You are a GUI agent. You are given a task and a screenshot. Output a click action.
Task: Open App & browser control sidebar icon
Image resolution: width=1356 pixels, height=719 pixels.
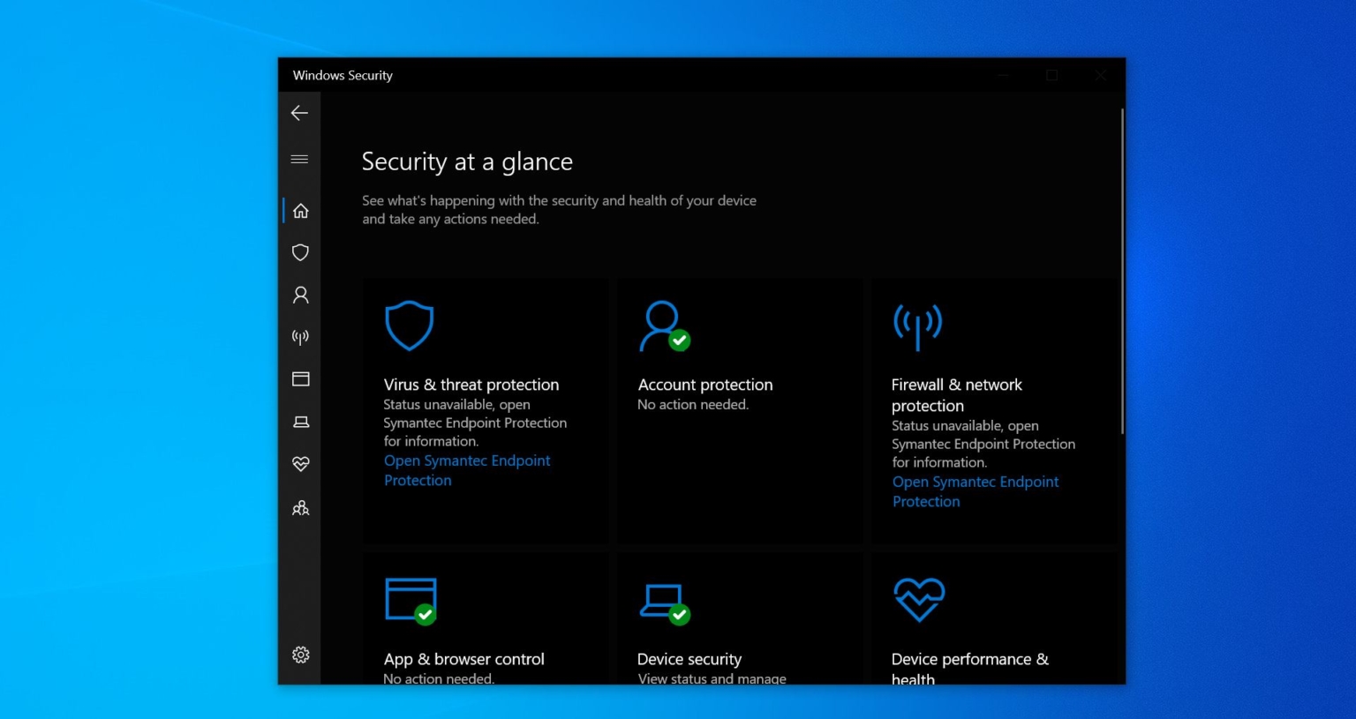click(300, 379)
